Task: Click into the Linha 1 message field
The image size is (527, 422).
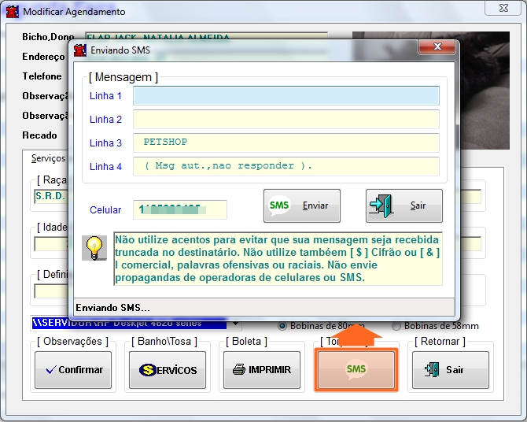Action: tap(286, 96)
